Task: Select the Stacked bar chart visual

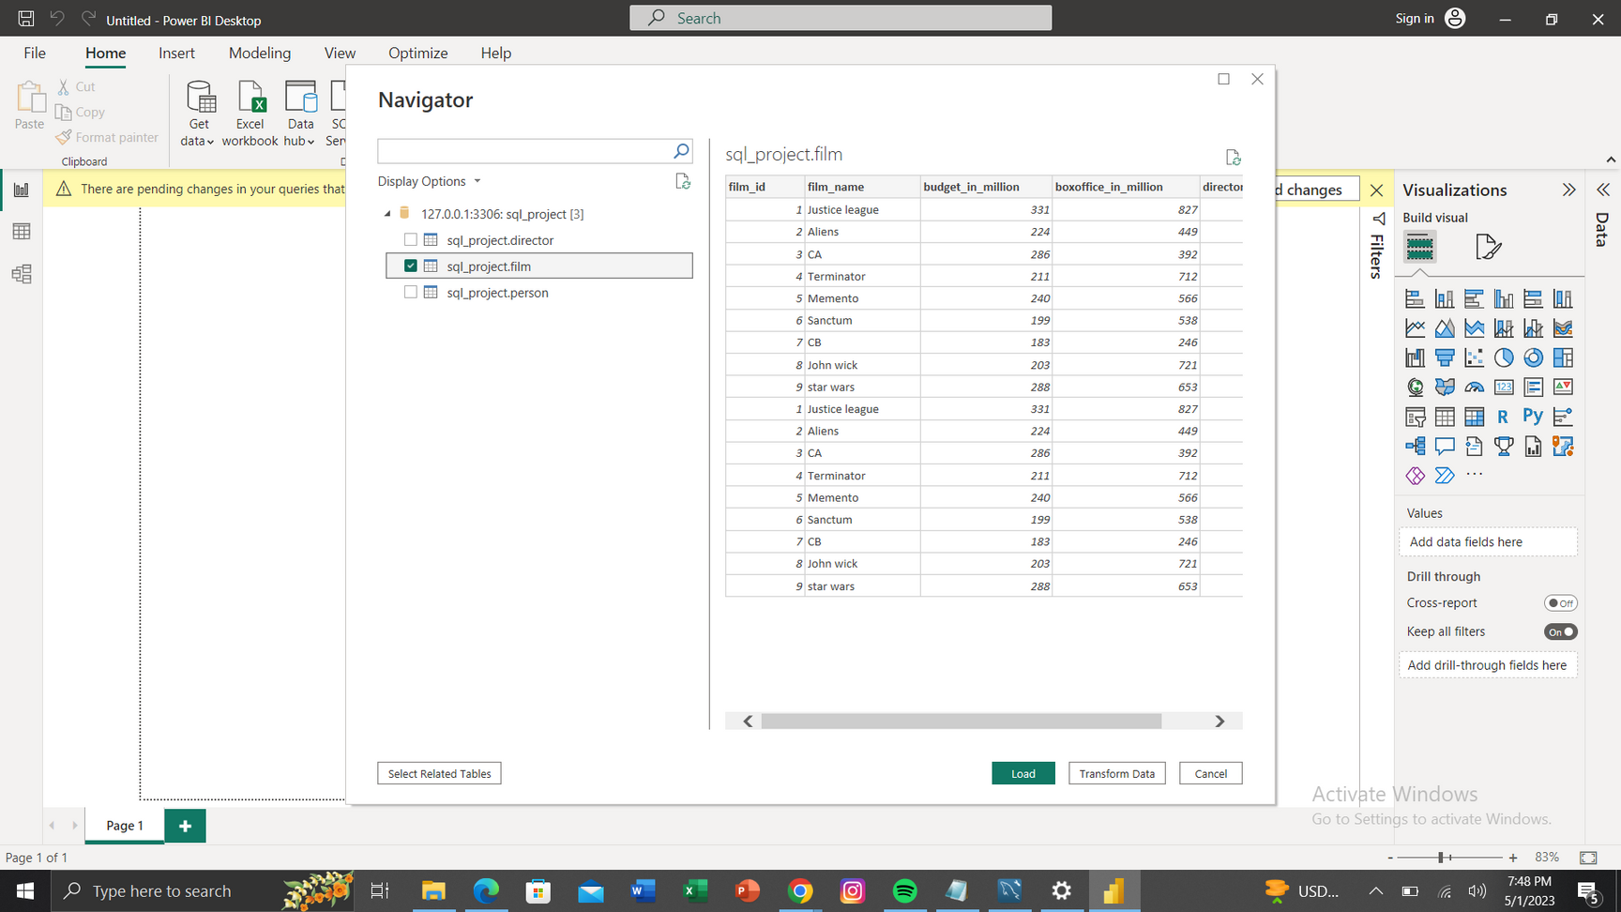Action: [x=1415, y=299]
